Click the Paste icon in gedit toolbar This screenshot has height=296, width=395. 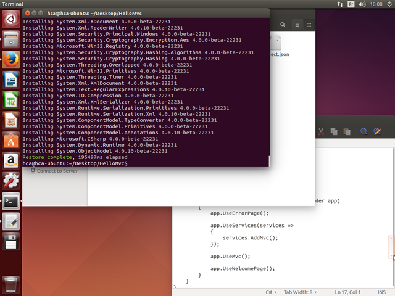pyautogui.click(x=347, y=131)
